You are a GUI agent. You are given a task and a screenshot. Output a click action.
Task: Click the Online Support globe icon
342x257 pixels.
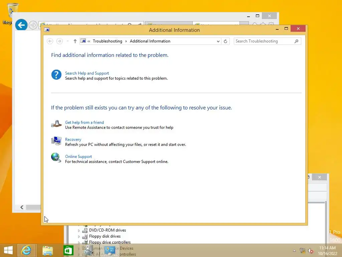56,158
